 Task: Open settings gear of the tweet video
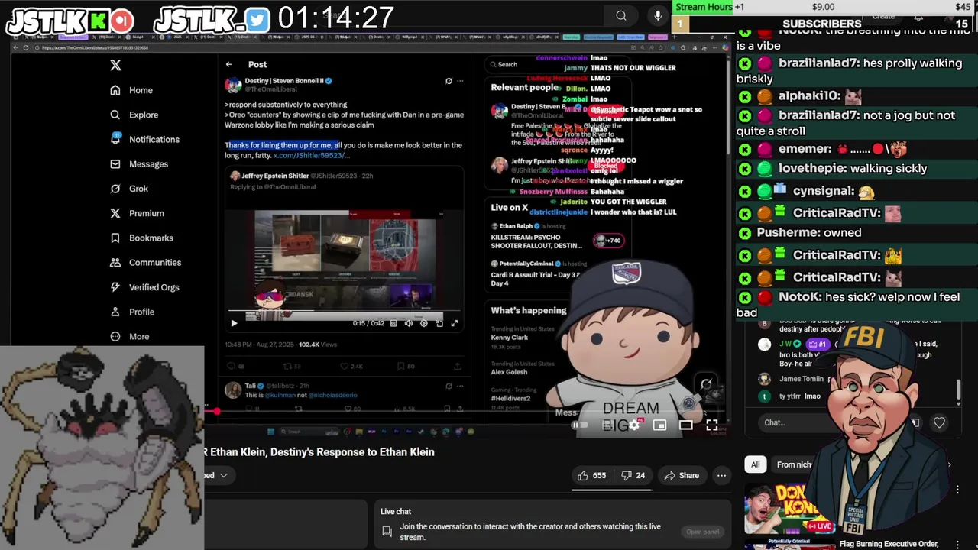click(424, 323)
